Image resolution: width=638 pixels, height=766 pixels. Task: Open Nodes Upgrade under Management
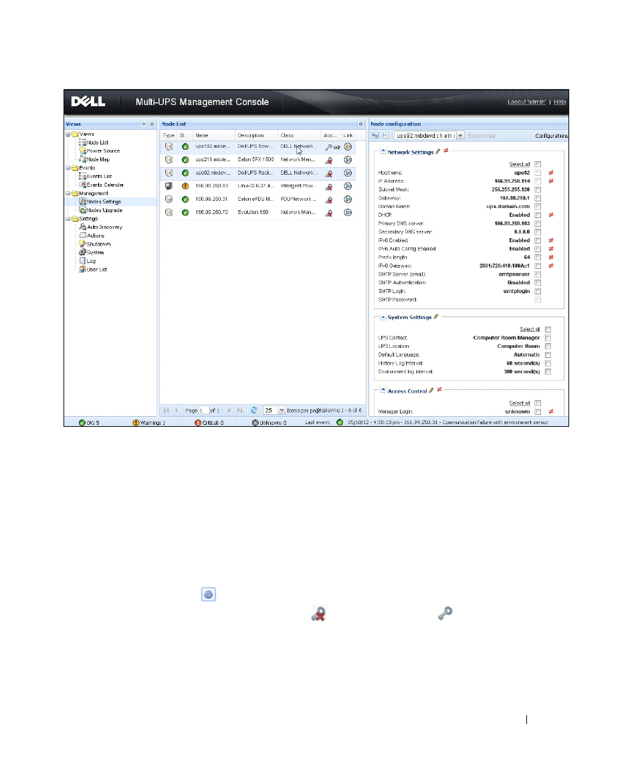[x=104, y=210]
